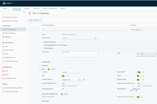Click the Global Networking Config icon

3,88
